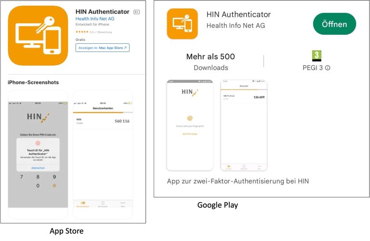Image resolution: width=370 pixels, height=241 pixels.
Task: Click the fingerprint icon on iPhone keypad
Action: coord(54,186)
